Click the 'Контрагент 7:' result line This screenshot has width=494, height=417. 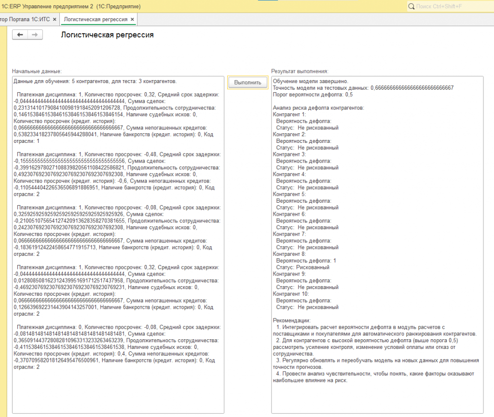[289, 234]
